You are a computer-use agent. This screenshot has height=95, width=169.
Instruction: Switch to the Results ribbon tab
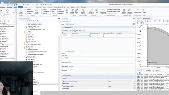[x=77, y=7]
